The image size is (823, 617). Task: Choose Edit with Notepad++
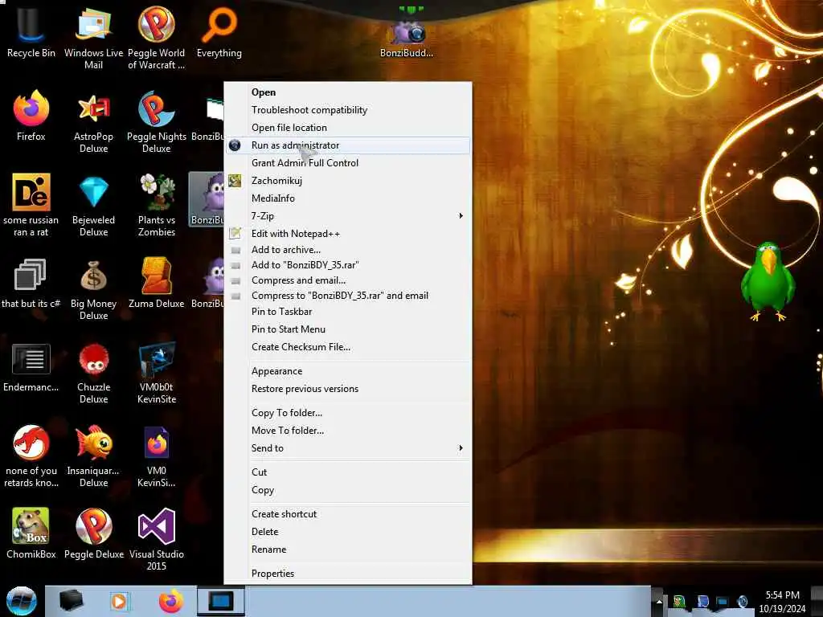[x=348, y=234]
